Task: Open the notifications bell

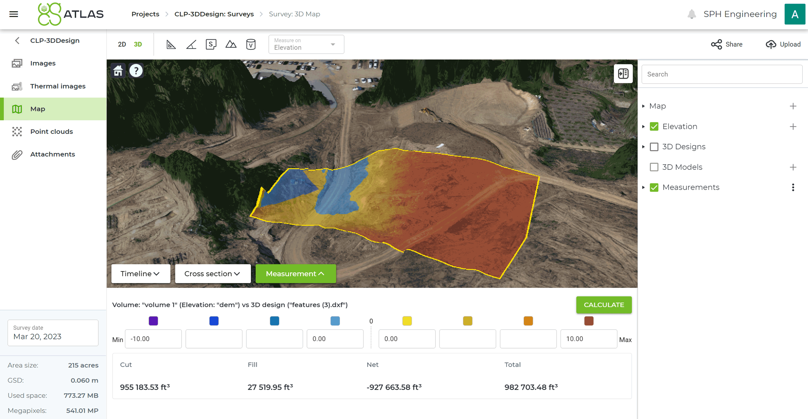Action: click(691, 14)
